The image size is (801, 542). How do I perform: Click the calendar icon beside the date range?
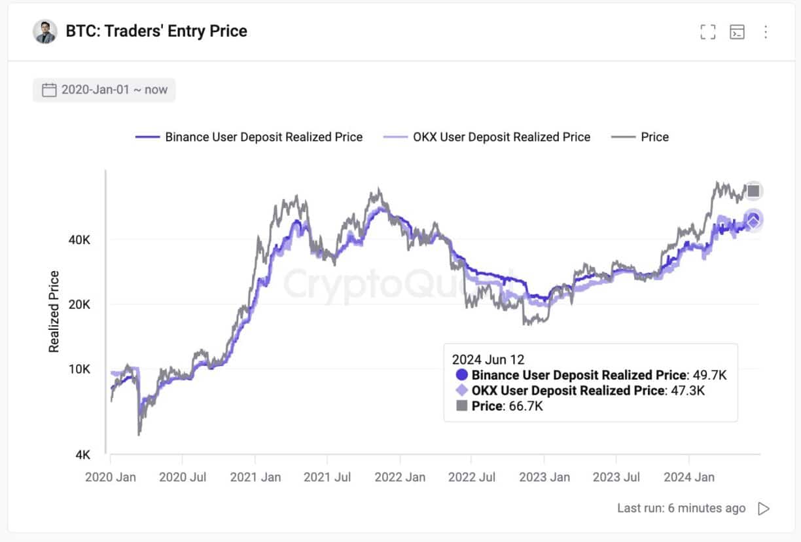tap(48, 90)
